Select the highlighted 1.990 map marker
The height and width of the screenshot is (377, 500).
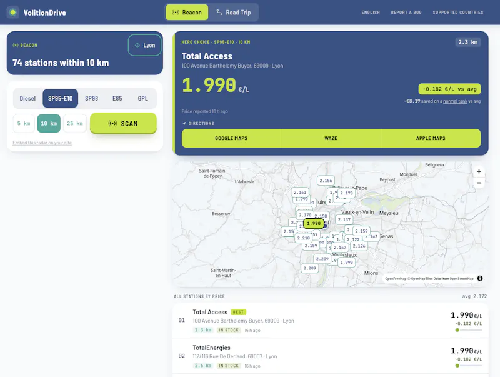click(314, 223)
